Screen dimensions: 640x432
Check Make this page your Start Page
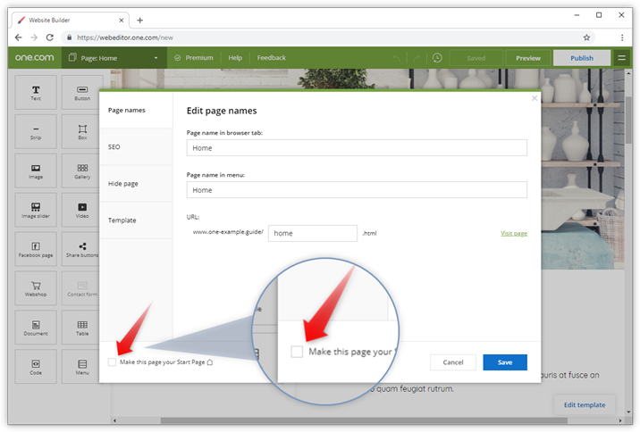tap(112, 362)
